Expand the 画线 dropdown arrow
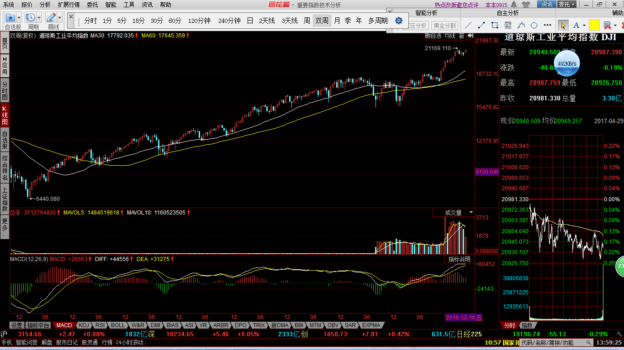Viewport: 624px width, 350px height. pos(59,18)
